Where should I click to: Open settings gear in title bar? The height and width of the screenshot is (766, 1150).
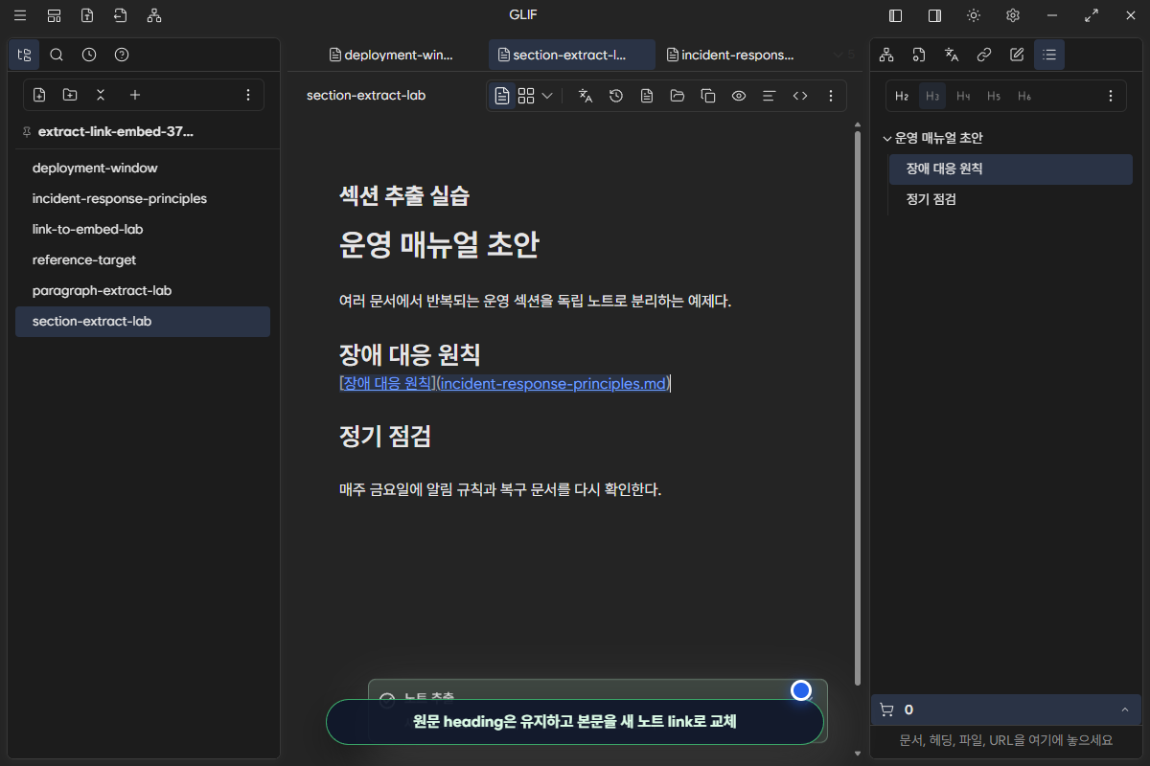pos(1013,15)
